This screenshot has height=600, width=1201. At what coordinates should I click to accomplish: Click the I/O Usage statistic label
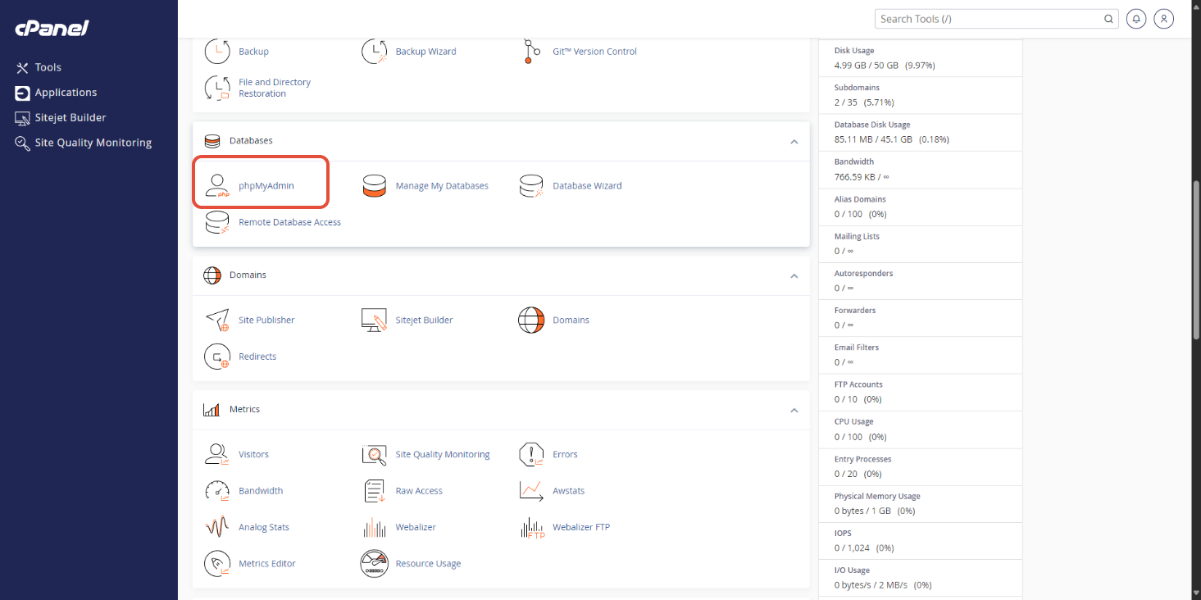click(852, 570)
